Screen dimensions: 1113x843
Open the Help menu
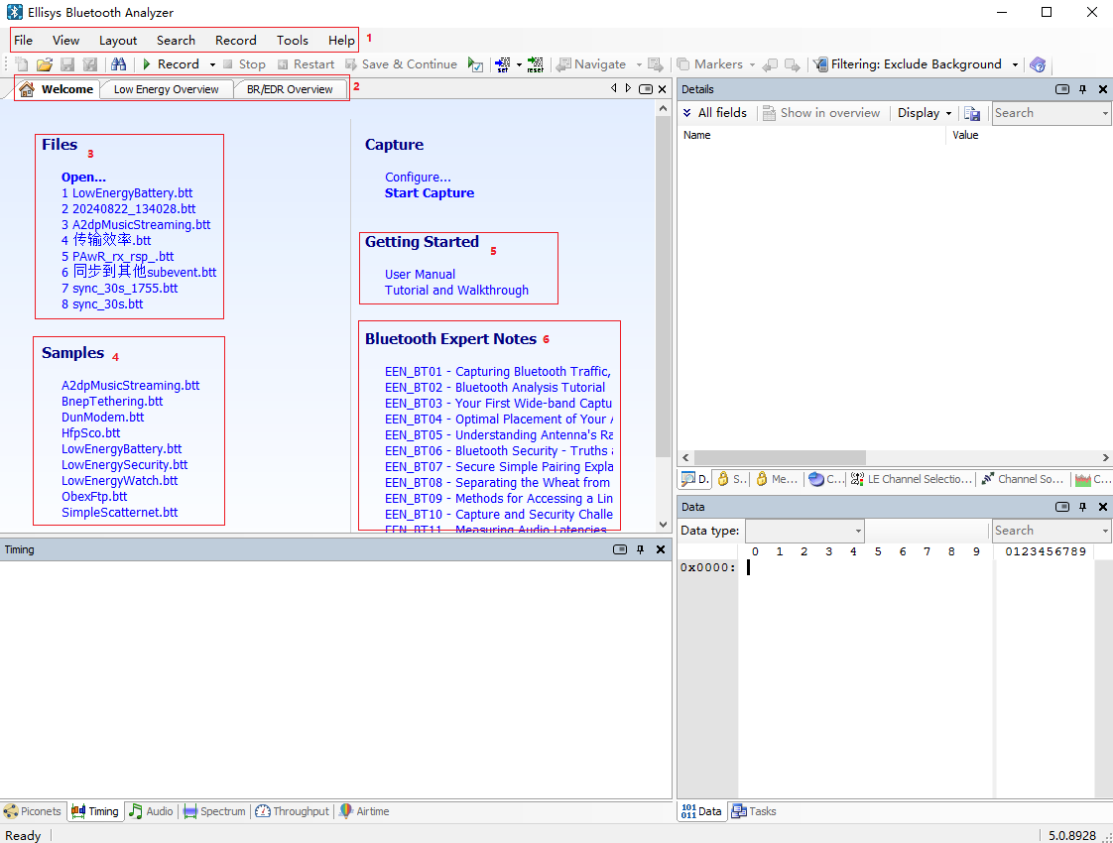click(x=341, y=41)
